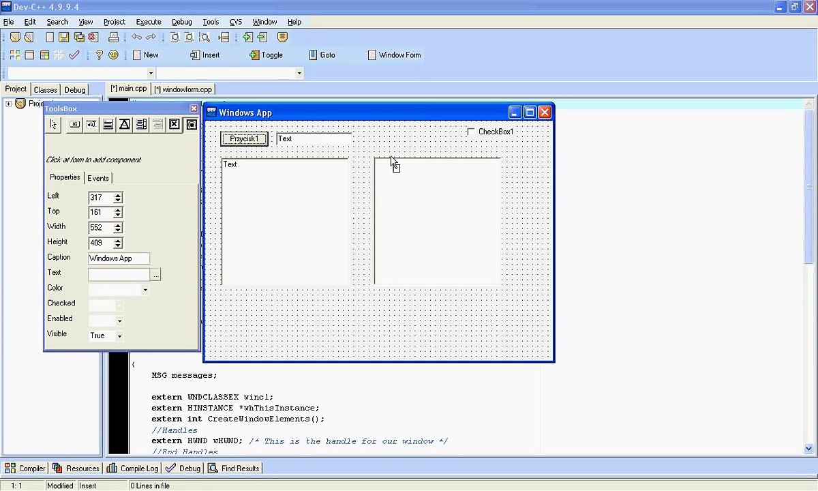Switch to the Events tab in ToolsBox
Viewport: 818px width, 491px height.
(98, 178)
